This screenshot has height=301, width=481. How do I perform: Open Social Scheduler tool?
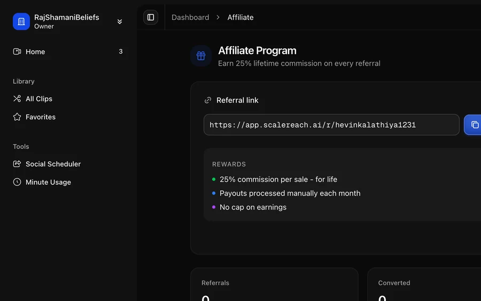click(x=68, y=164)
